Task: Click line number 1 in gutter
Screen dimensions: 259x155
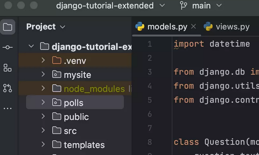Action: click(150, 44)
